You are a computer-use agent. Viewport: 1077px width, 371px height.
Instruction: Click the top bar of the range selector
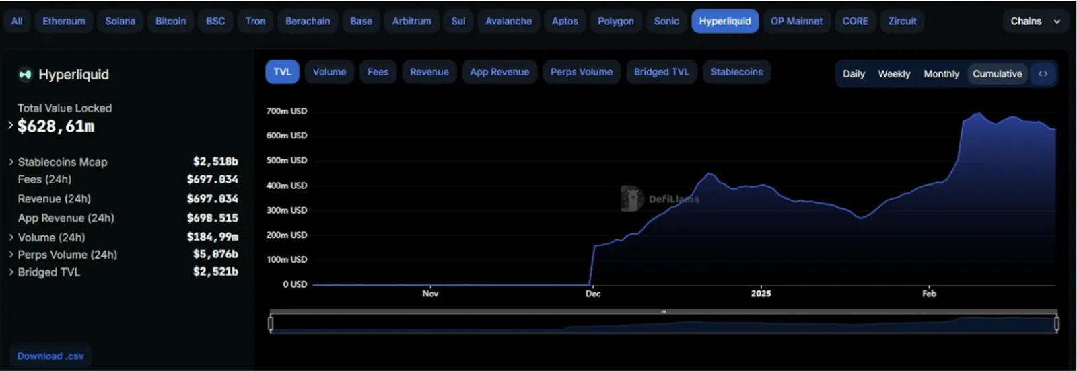pyautogui.click(x=664, y=312)
